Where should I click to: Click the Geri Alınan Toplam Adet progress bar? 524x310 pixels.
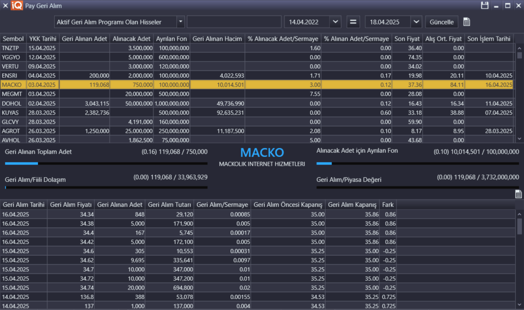106,164
